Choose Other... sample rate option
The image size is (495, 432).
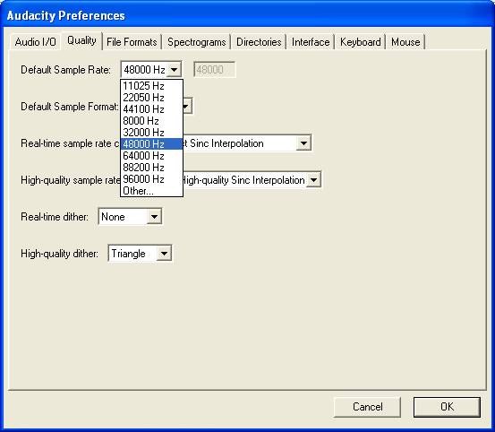pos(151,191)
